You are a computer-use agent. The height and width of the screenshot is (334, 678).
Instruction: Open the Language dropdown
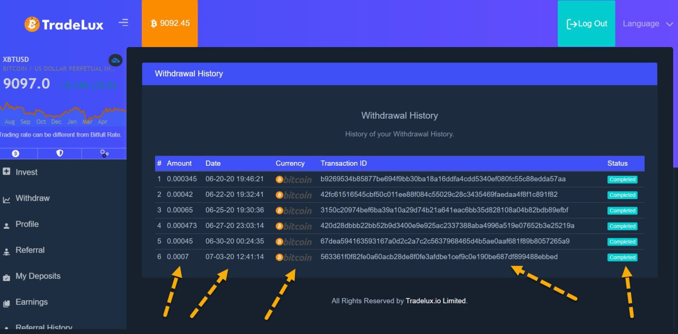(647, 24)
